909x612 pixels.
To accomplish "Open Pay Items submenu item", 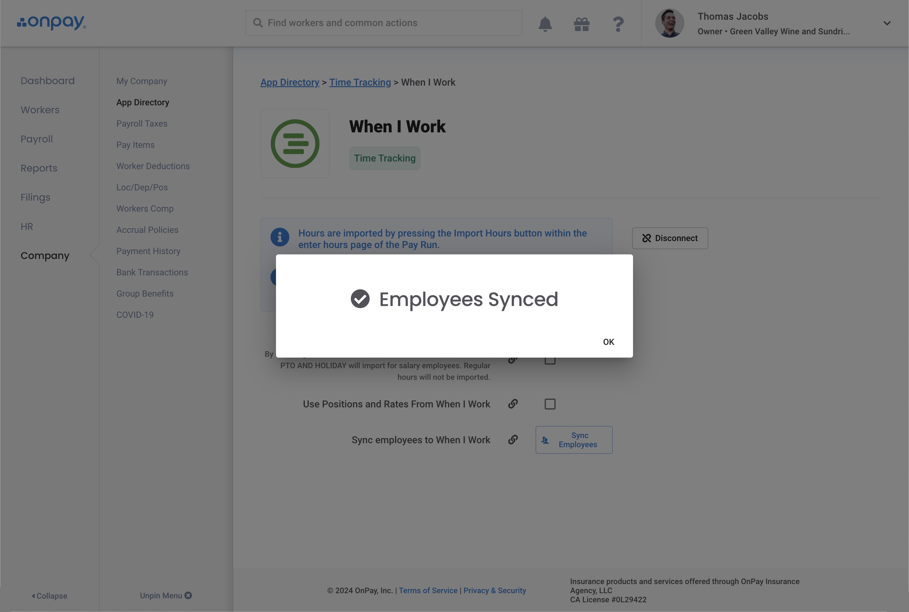I will tap(135, 145).
